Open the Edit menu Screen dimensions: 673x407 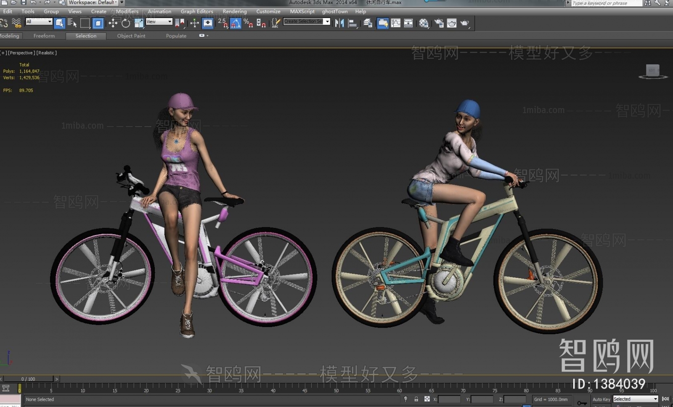click(x=8, y=11)
